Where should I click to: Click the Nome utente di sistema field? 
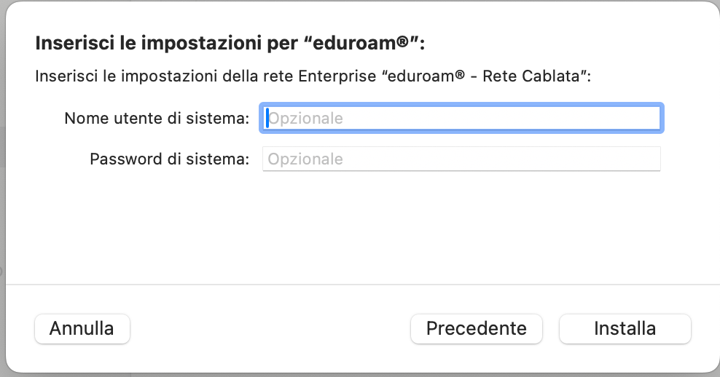(x=461, y=118)
